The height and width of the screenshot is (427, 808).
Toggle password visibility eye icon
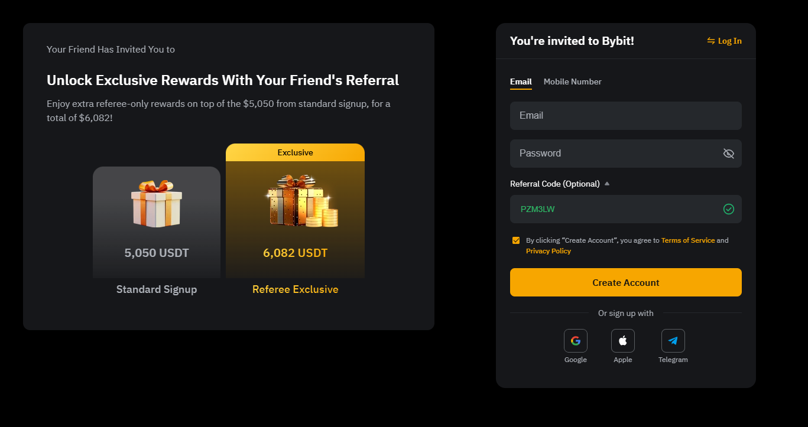(x=728, y=154)
